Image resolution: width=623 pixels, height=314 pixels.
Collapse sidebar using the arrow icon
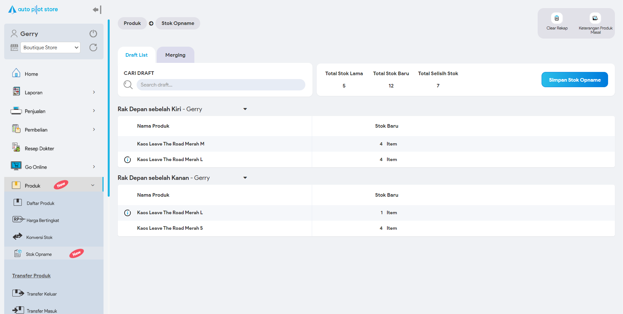pyautogui.click(x=97, y=10)
